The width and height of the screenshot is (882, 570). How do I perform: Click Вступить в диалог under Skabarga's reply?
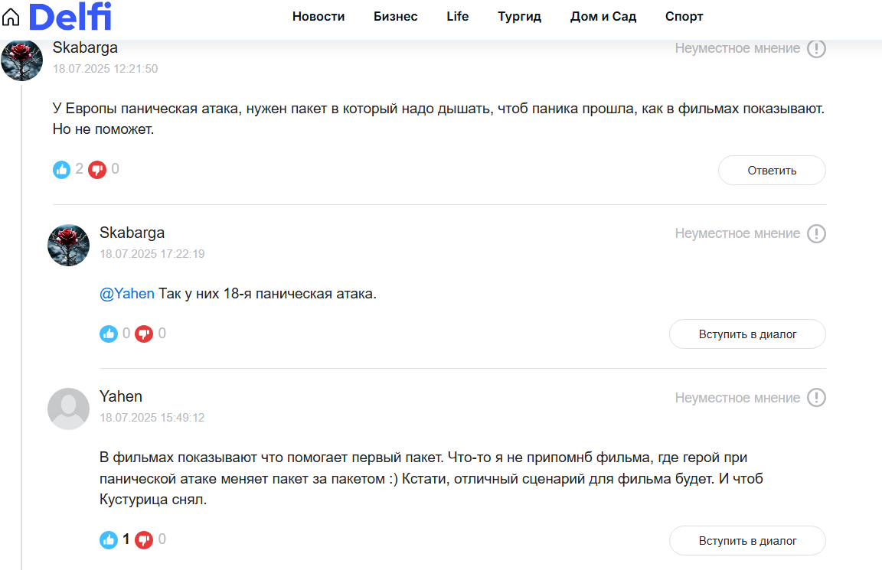[x=747, y=334]
